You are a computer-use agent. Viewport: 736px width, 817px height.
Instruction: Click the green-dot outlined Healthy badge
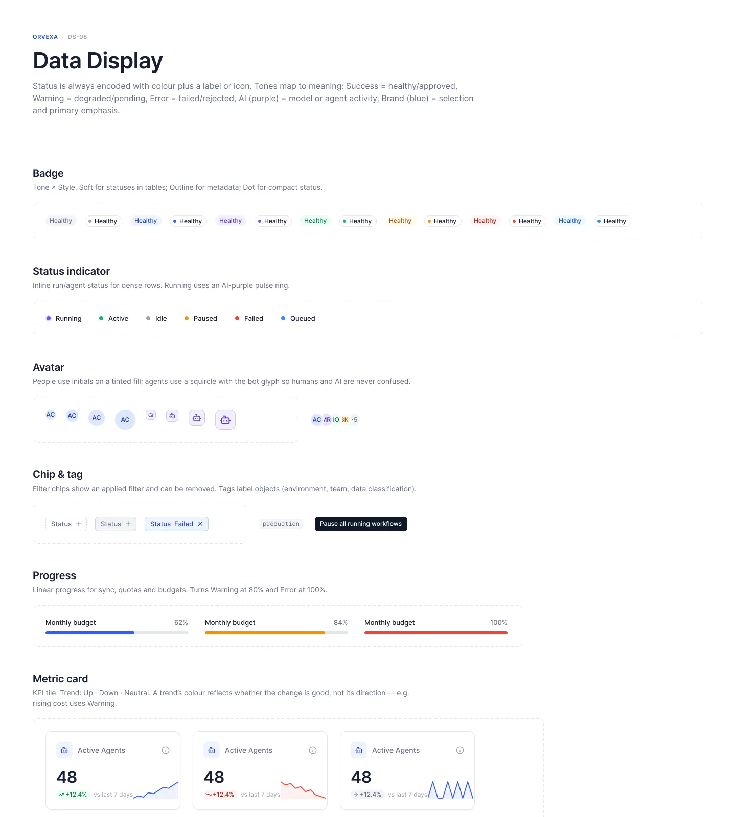[x=358, y=221]
